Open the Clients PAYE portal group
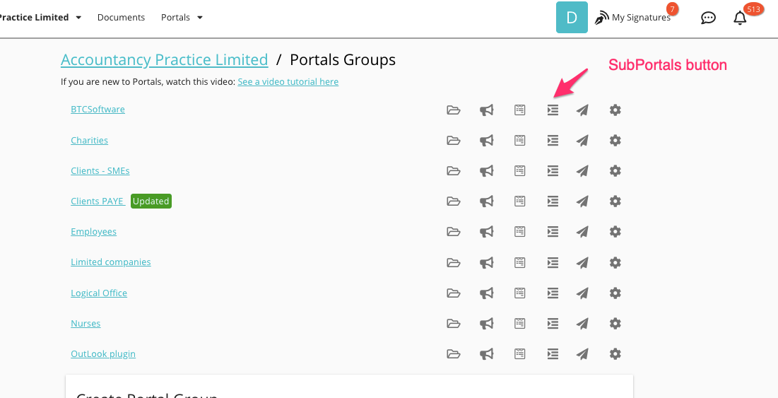Image resolution: width=778 pixels, height=398 pixels. coord(98,201)
